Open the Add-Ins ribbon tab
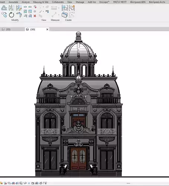This screenshot has height=186, width=169. pos(92,2)
